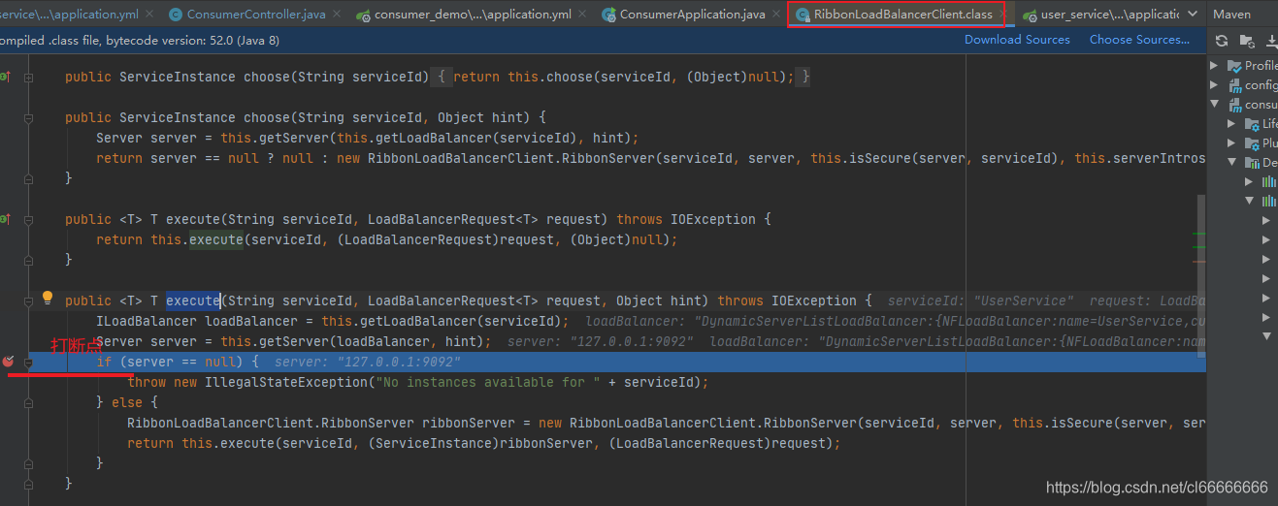Switch to the ConsumerController.java tab
The width and height of the screenshot is (1278, 506).
coord(255,15)
